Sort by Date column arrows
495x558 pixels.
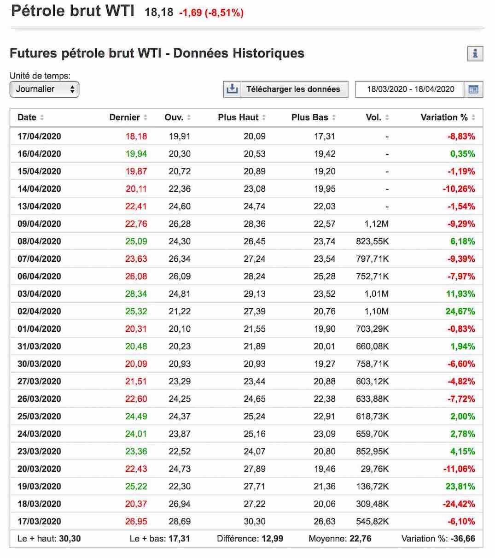(x=42, y=117)
